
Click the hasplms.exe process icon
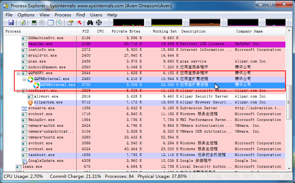coord(25,44)
